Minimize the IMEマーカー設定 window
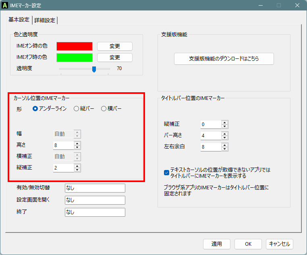This screenshot has height=255, width=307. pos(261,5)
